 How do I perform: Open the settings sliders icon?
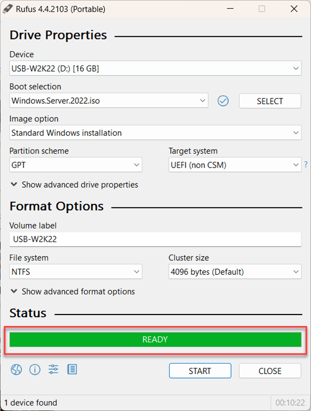coord(53,370)
